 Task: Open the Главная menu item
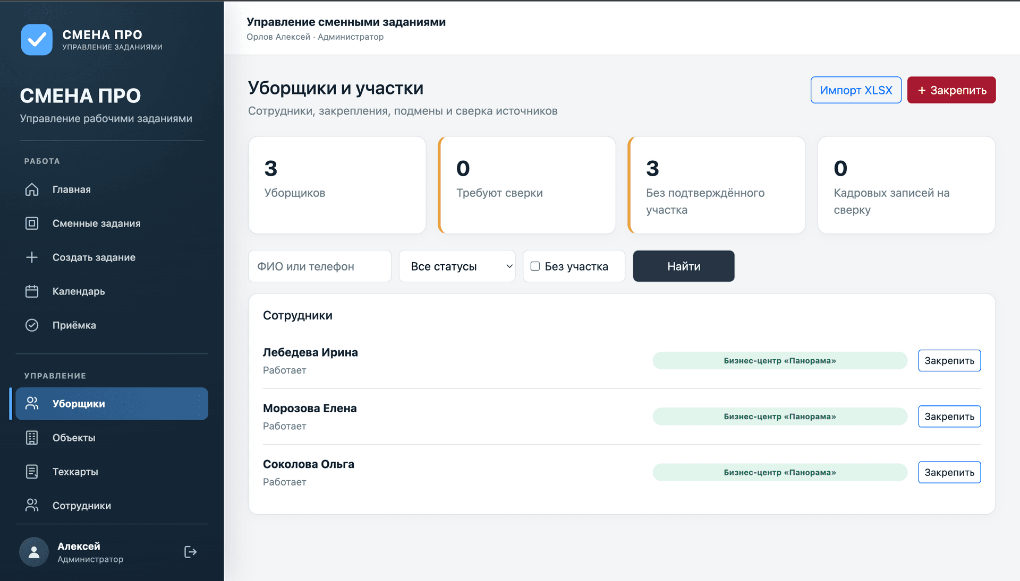point(112,189)
